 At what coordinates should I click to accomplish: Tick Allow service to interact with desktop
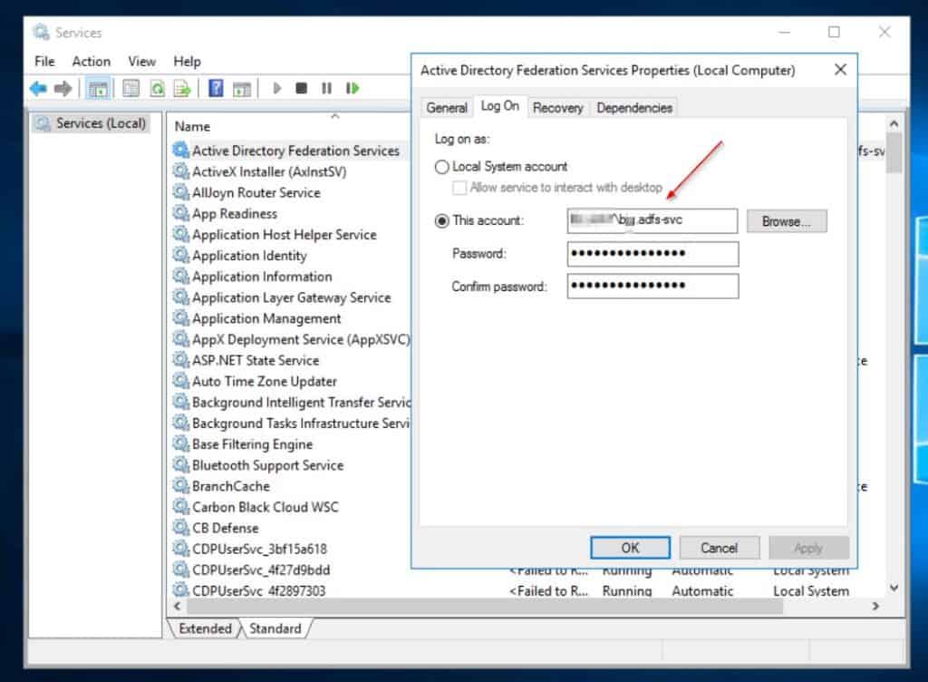point(459,188)
